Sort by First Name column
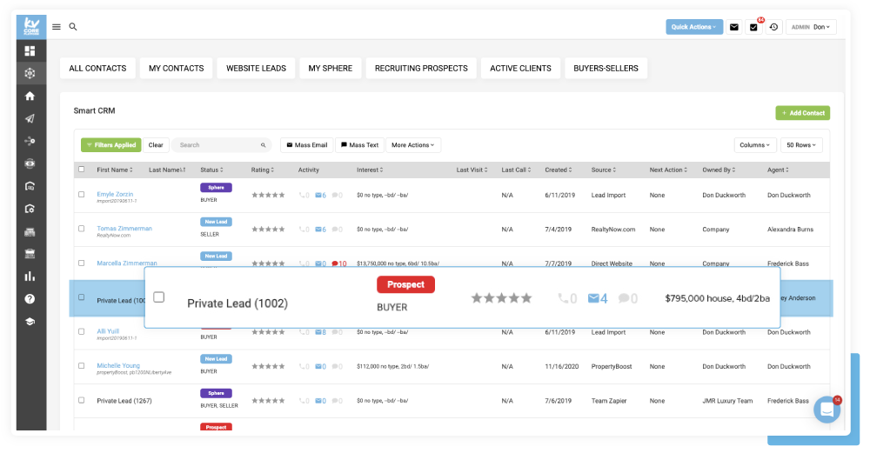Image resolution: width=870 pixels, height=460 pixels. pyautogui.click(x=115, y=170)
